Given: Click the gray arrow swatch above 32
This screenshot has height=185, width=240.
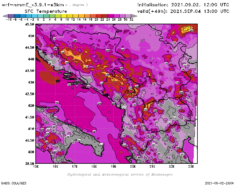Looking at the screenshot, I should (x=134, y=16).
